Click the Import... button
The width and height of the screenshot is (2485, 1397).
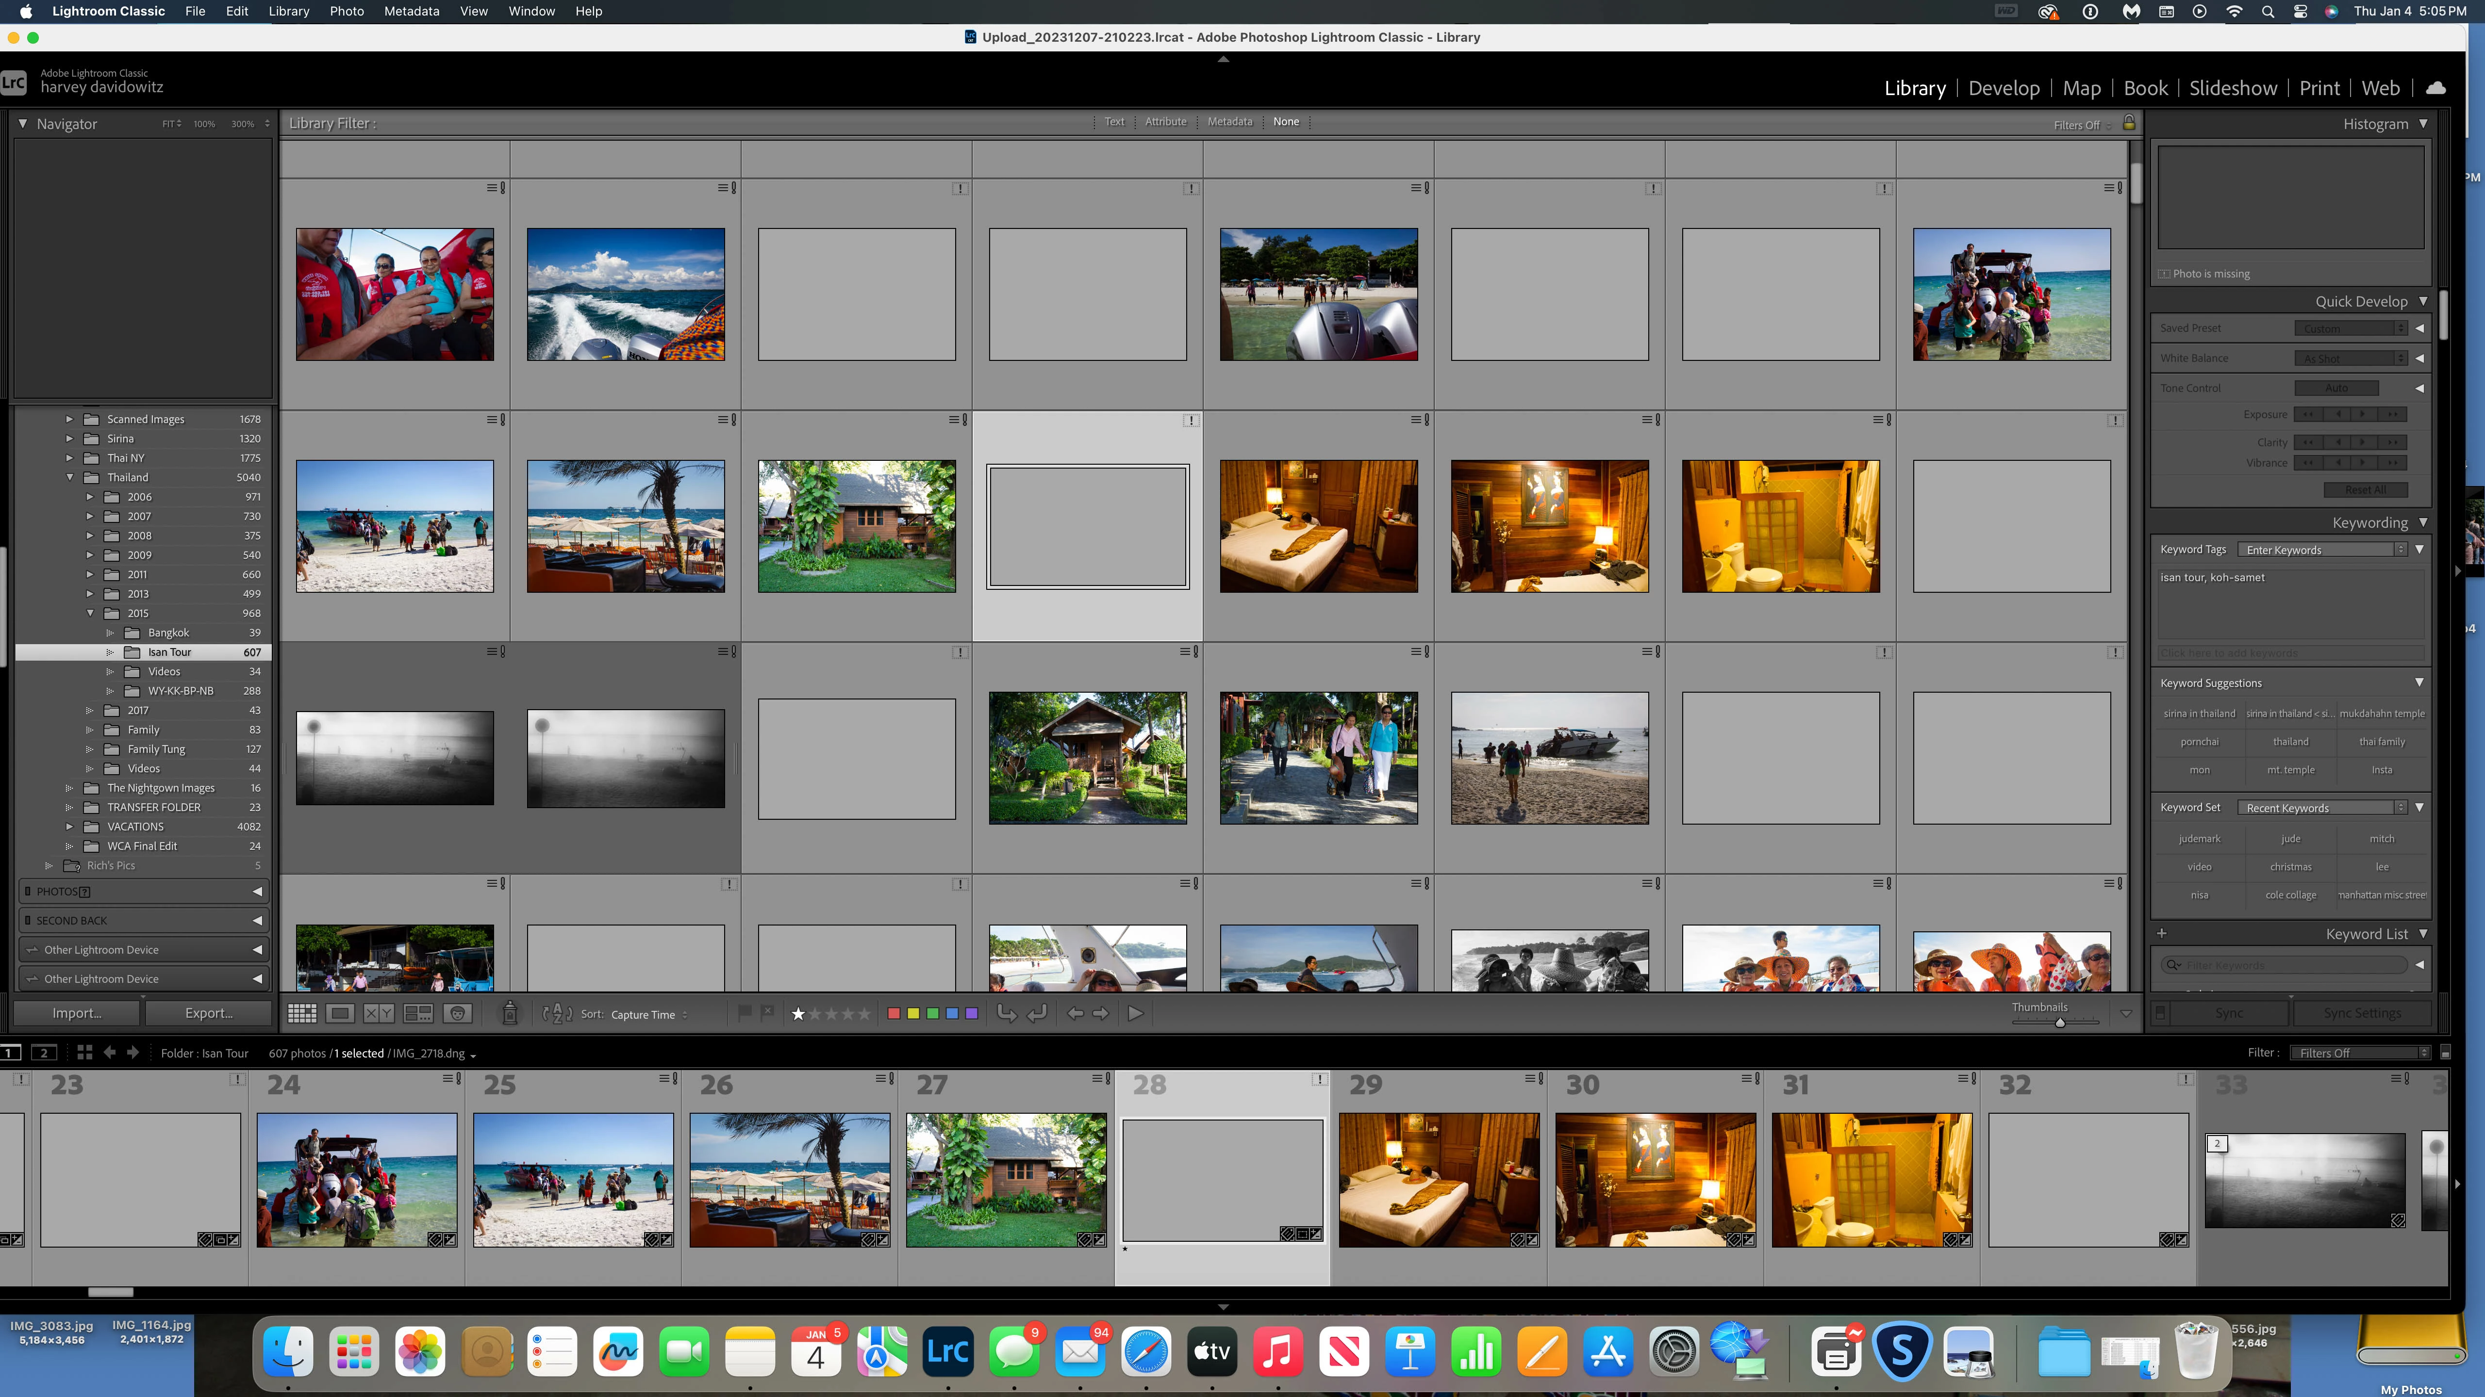pos(77,1013)
